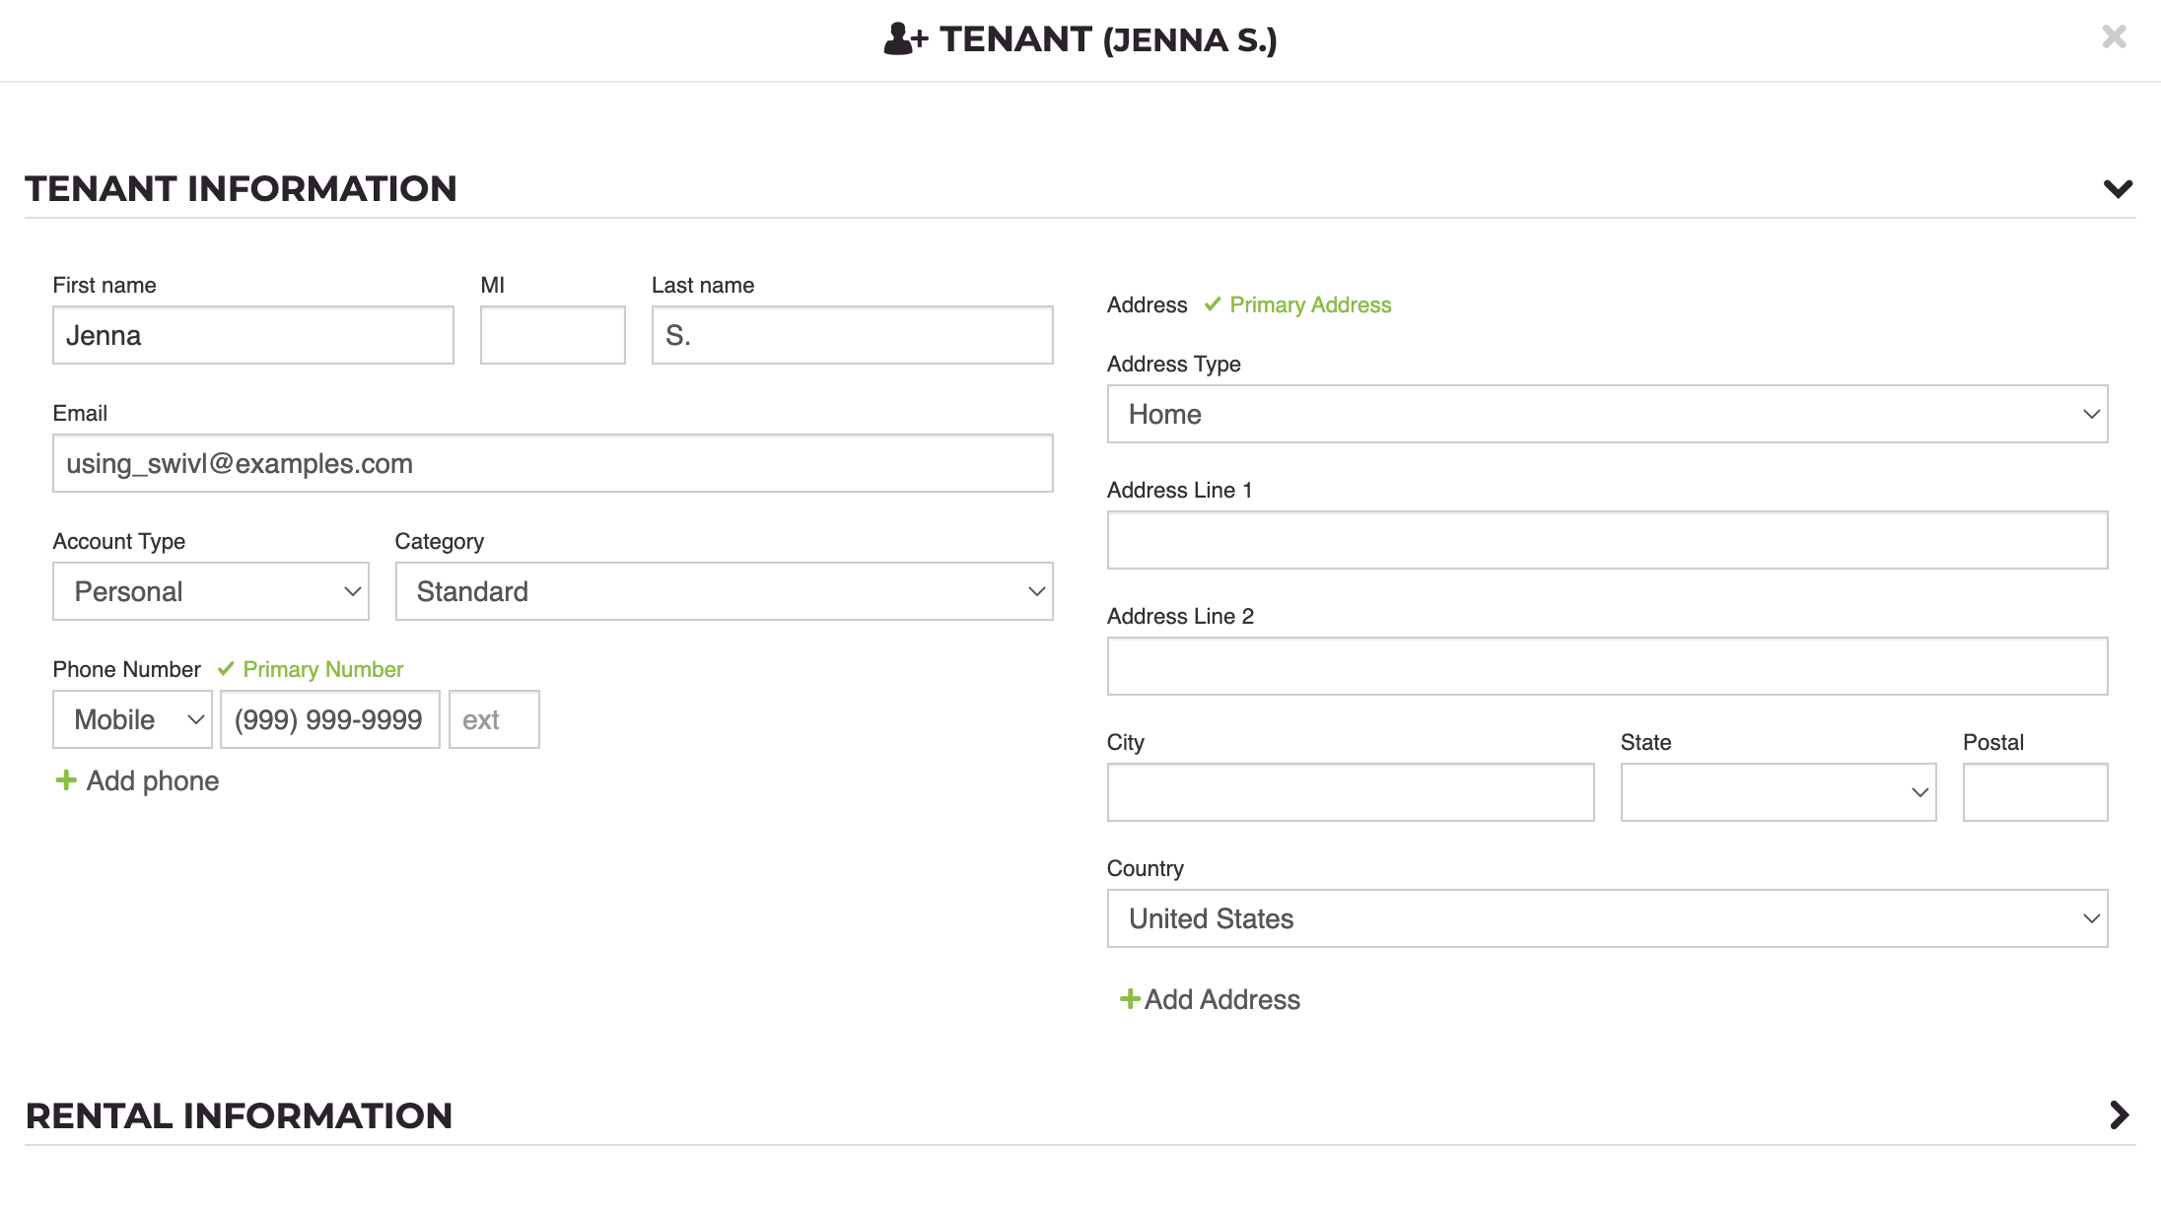Open the Country dropdown showing United States

[x=1607, y=918]
